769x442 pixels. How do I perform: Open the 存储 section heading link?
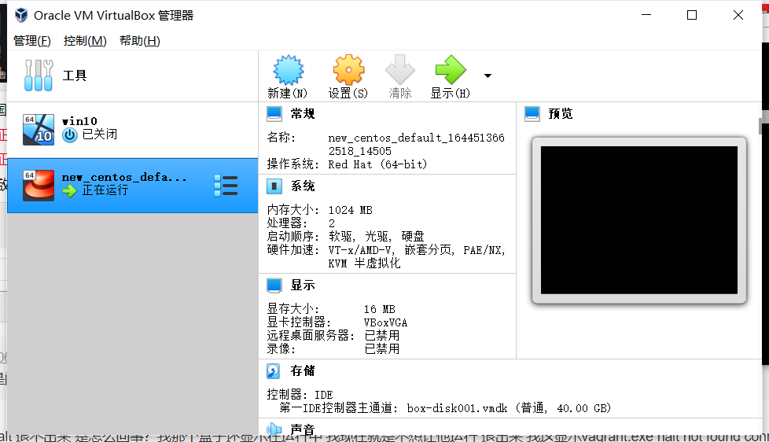click(303, 371)
